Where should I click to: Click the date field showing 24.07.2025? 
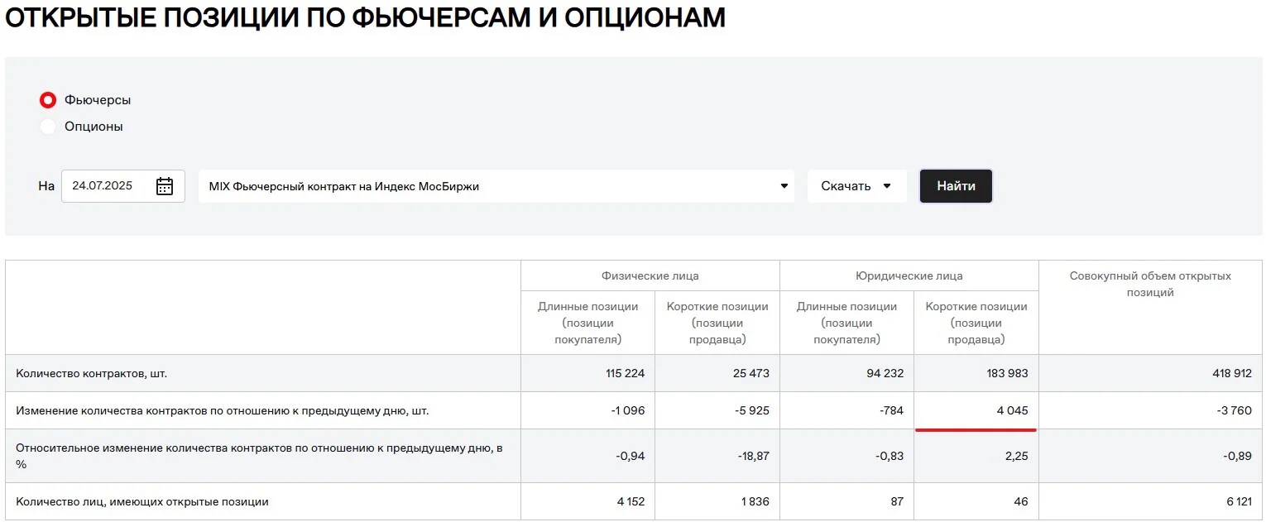[123, 186]
